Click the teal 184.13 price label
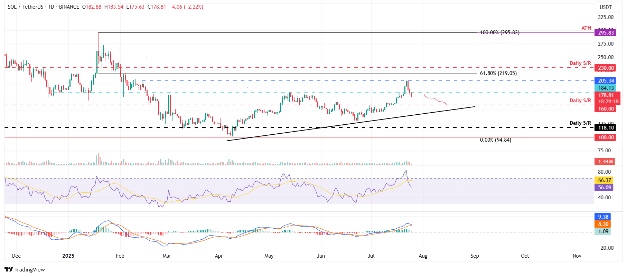This screenshot has height=277, width=627. coord(606,88)
